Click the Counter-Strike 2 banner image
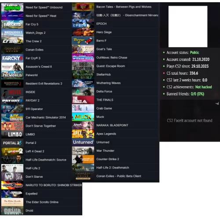Image resolution: width=220 pixels, height=220 pixels. [x=83, y=159]
